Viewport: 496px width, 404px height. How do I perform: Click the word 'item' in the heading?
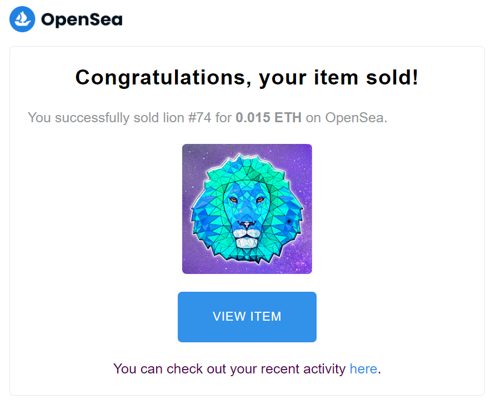[x=336, y=78]
